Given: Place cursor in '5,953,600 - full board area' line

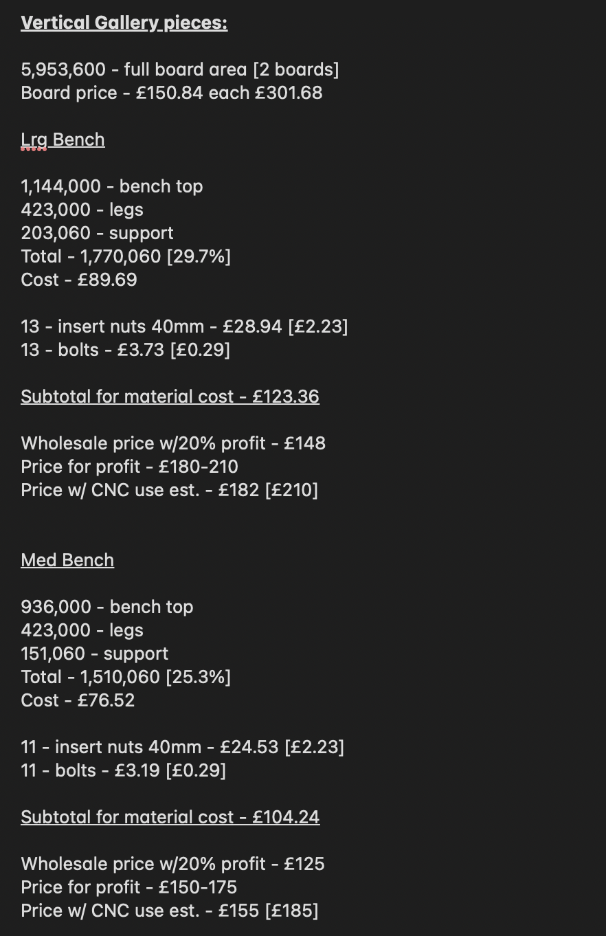Looking at the screenshot, I should [x=180, y=70].
